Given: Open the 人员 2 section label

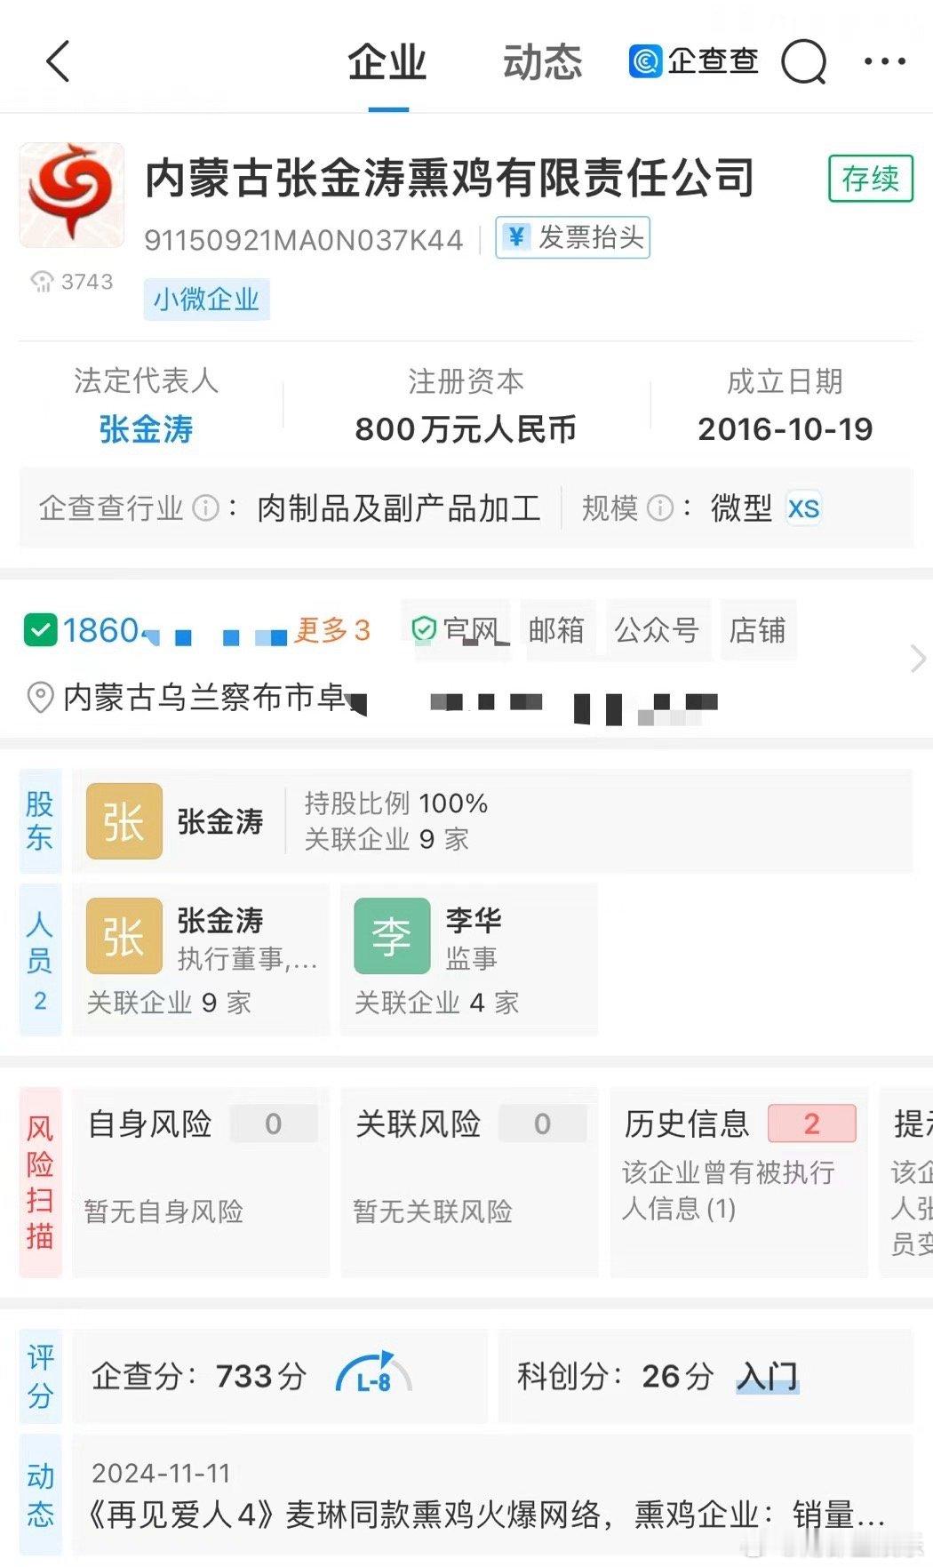Looking at the screenshot, I should tap(40, 959).
